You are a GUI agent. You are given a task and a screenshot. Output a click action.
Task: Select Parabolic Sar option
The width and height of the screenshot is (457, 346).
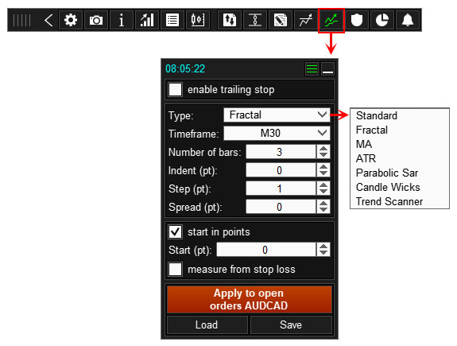pos(387,173)
